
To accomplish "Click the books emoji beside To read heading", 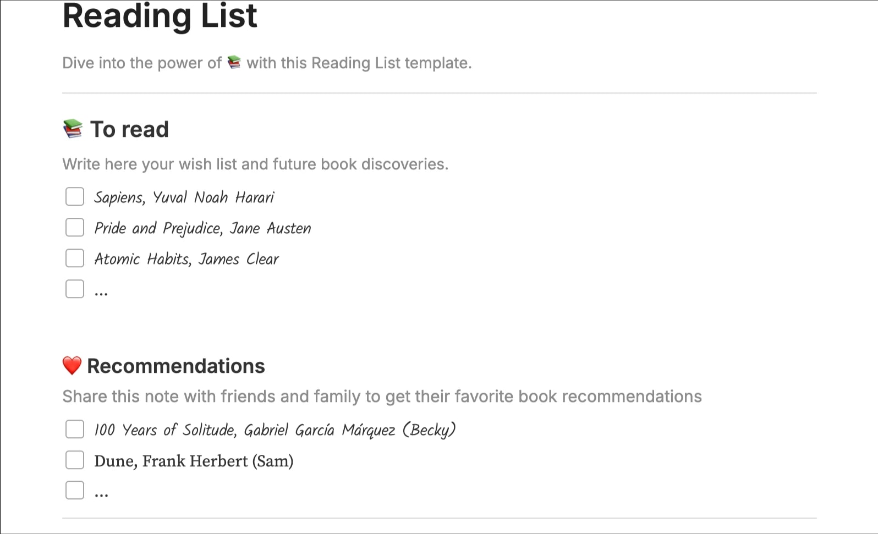I will 73,129.
